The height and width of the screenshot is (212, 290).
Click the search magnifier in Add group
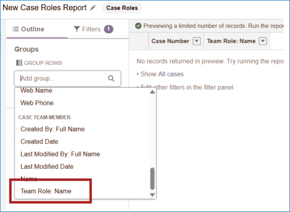tap(111, 79)
